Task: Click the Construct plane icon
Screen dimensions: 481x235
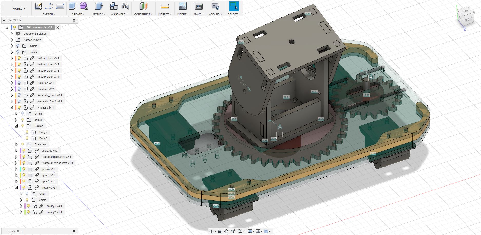Action: tap(143, 6)
